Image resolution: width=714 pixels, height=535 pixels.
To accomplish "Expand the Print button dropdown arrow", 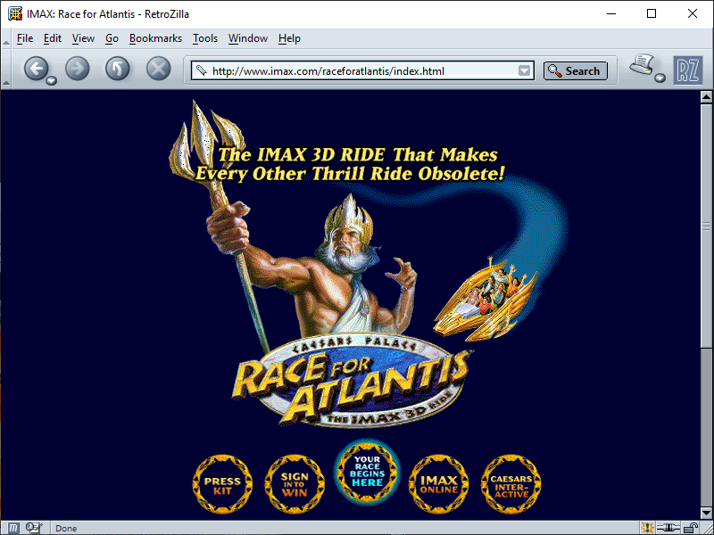I will 660,78.
